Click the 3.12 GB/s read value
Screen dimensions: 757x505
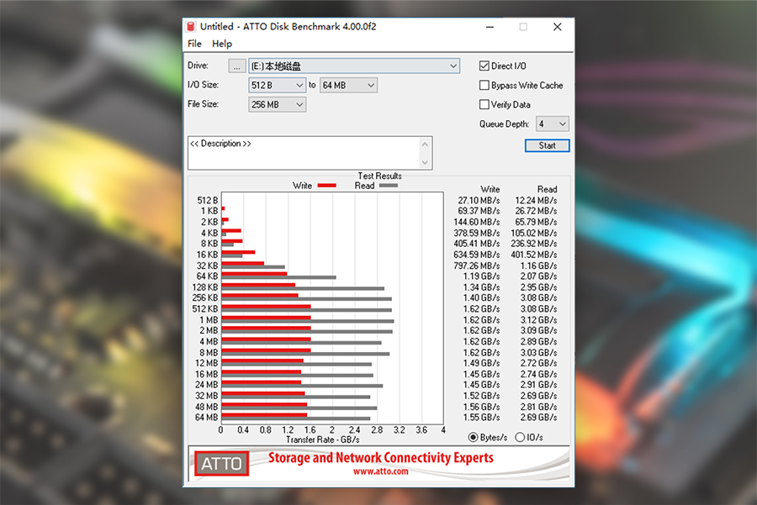coord(539,320)
